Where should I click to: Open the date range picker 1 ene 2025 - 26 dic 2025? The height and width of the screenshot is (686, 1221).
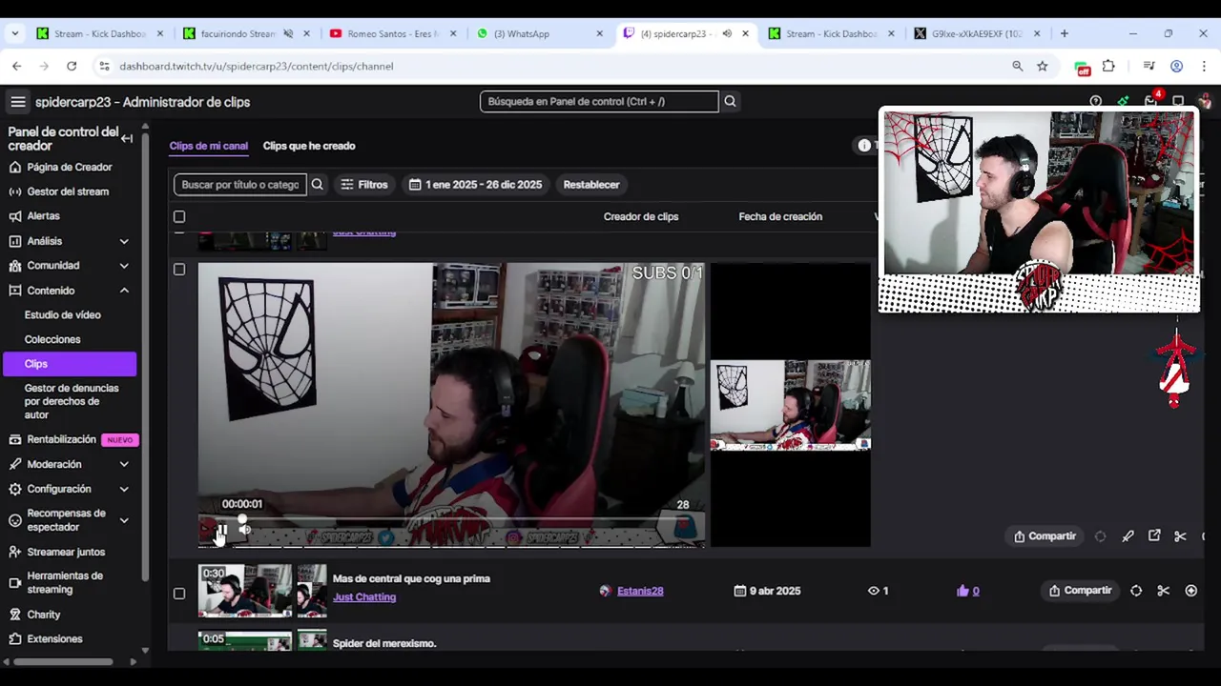pyautogui.click(x=475, y=185)
